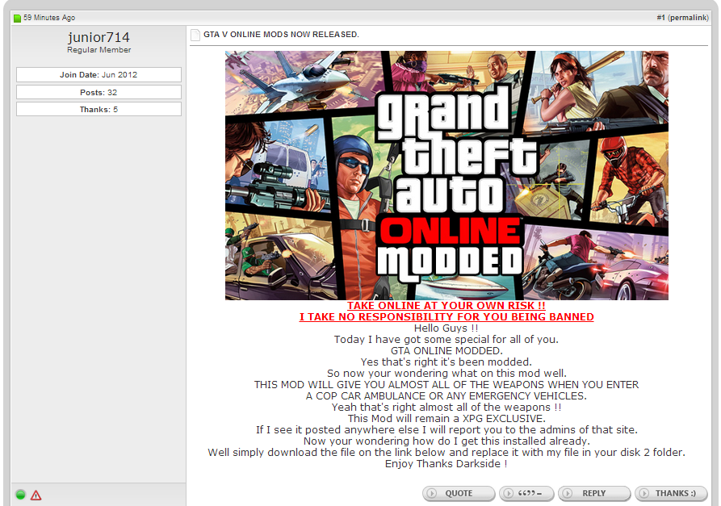Open the permalink for this post
This screenshot has height=506, width=721.
[688, 17]
